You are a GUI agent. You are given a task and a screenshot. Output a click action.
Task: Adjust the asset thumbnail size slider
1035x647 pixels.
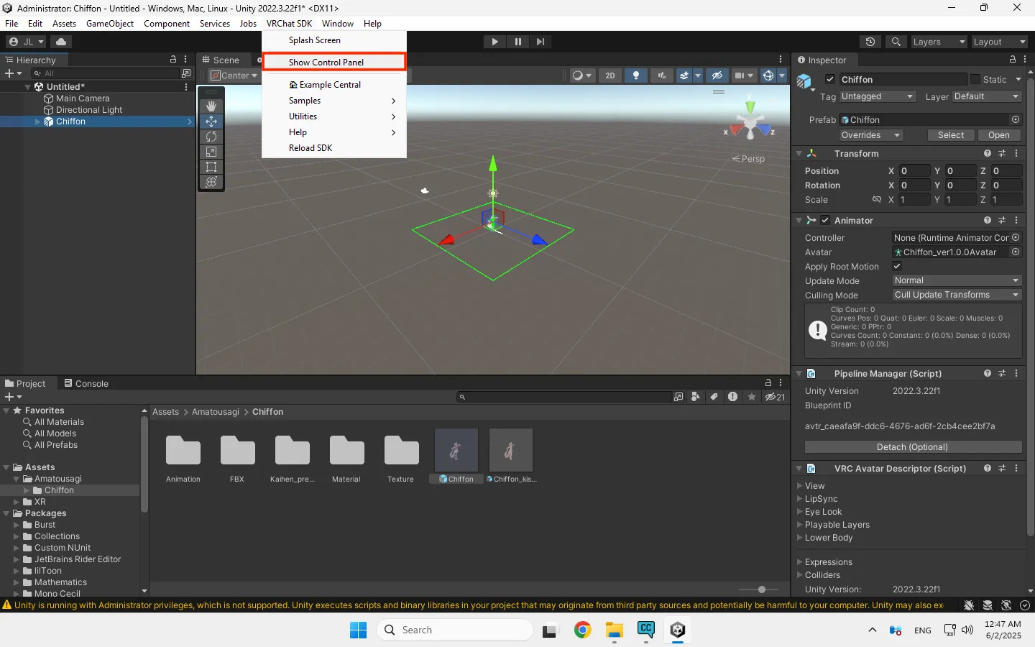coord(762,589)
